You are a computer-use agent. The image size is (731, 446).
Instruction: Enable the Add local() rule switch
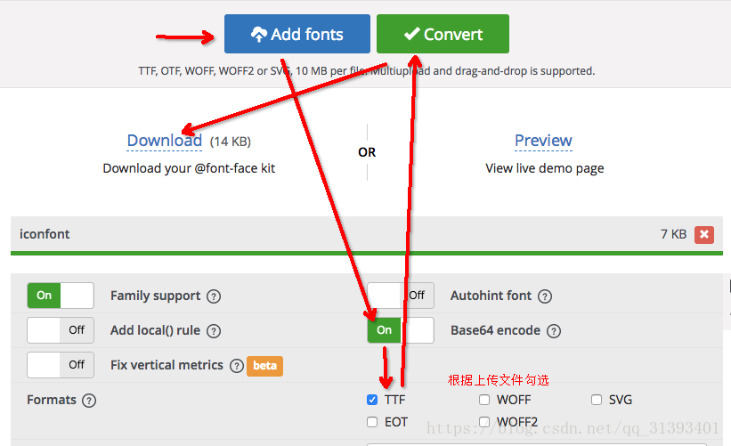coord(60,330)
